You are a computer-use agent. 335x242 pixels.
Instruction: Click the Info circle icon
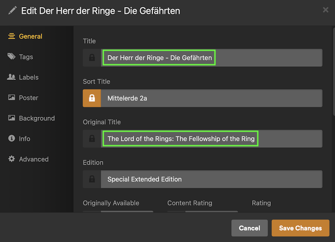point(12,139)
